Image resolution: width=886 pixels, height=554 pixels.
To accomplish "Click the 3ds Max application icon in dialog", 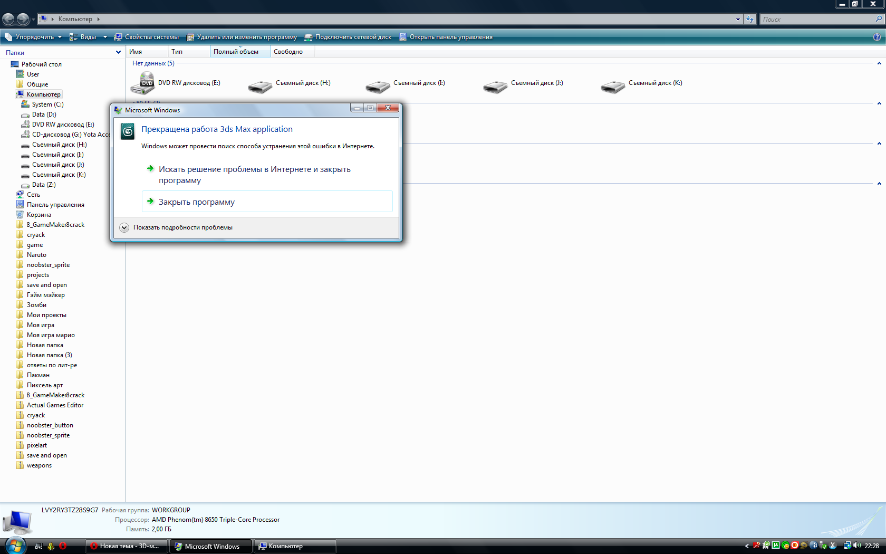I will coord(128,131).
